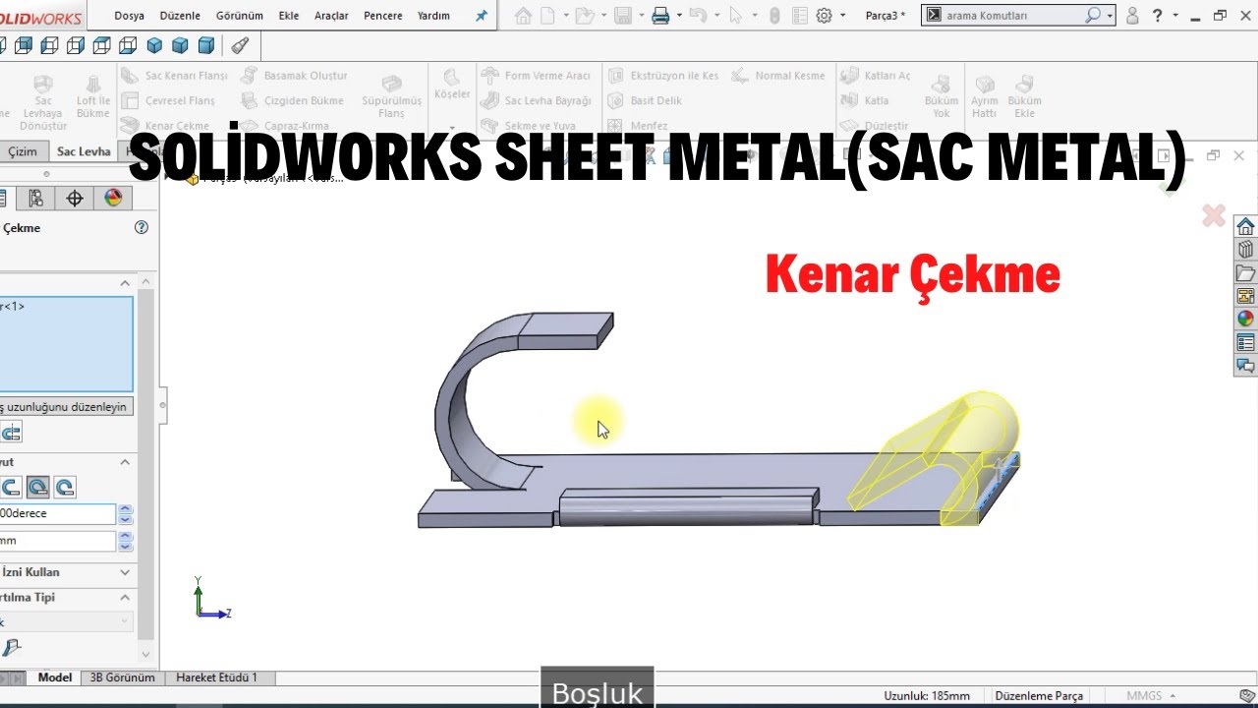Viewport: 1258px width, 708px height.
Task: Open help for the Kenar Çekme property panel
Action: pyautogui.click(x=141, y=227)
